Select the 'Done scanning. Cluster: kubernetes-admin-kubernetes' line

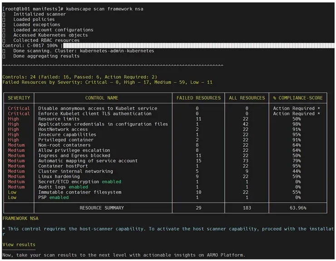pyautogui.click(x=84, y=51)
